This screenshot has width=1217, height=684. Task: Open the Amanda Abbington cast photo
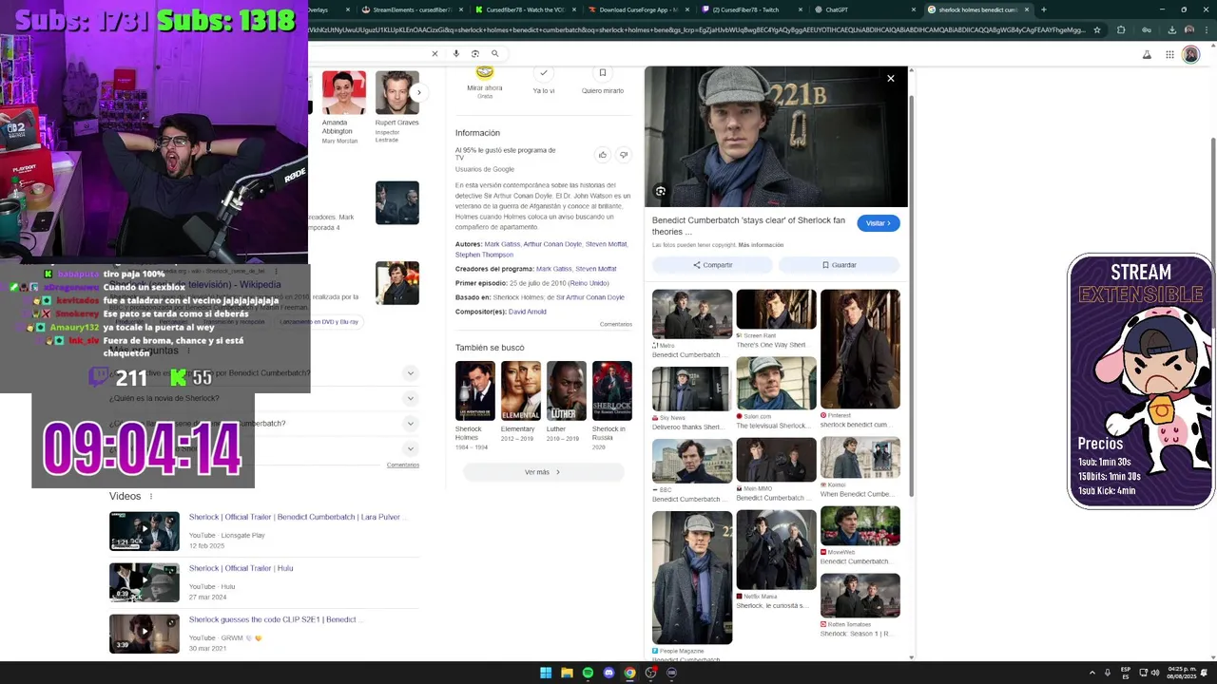point(344,93)
